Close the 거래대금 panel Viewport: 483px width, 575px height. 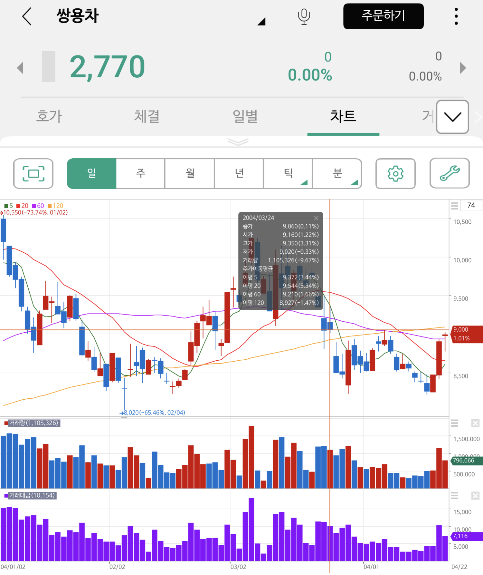tap(475, 496)
